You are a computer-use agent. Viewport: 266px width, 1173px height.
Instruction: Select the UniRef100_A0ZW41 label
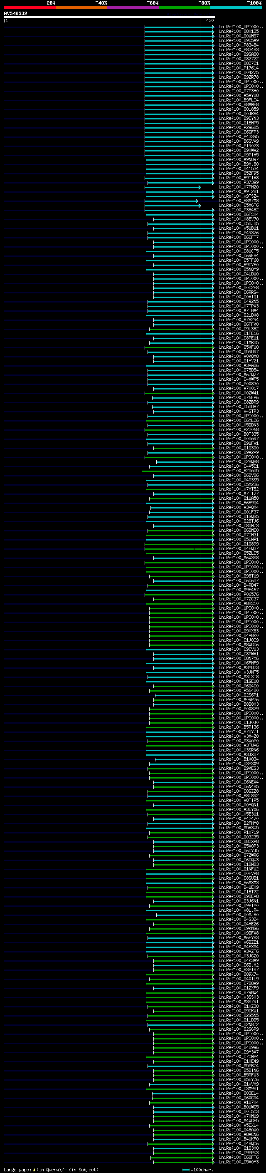(x=238, y=392)
